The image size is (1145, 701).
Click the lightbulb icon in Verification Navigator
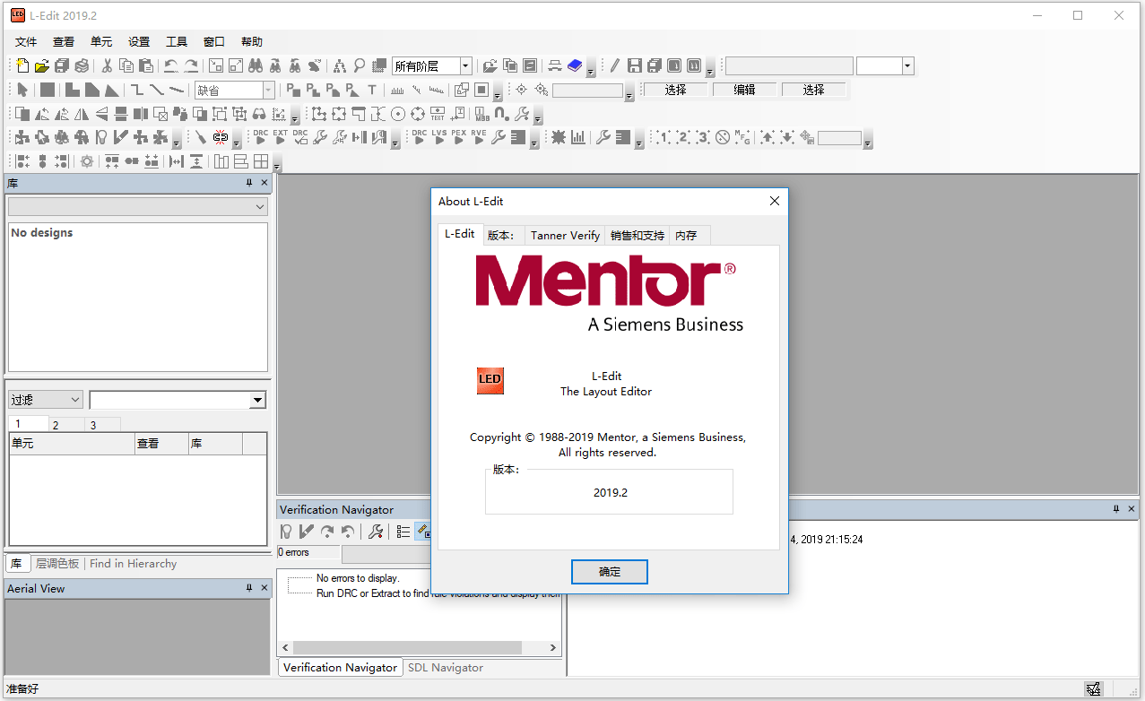pyautogui.click(x=286, y=532)
